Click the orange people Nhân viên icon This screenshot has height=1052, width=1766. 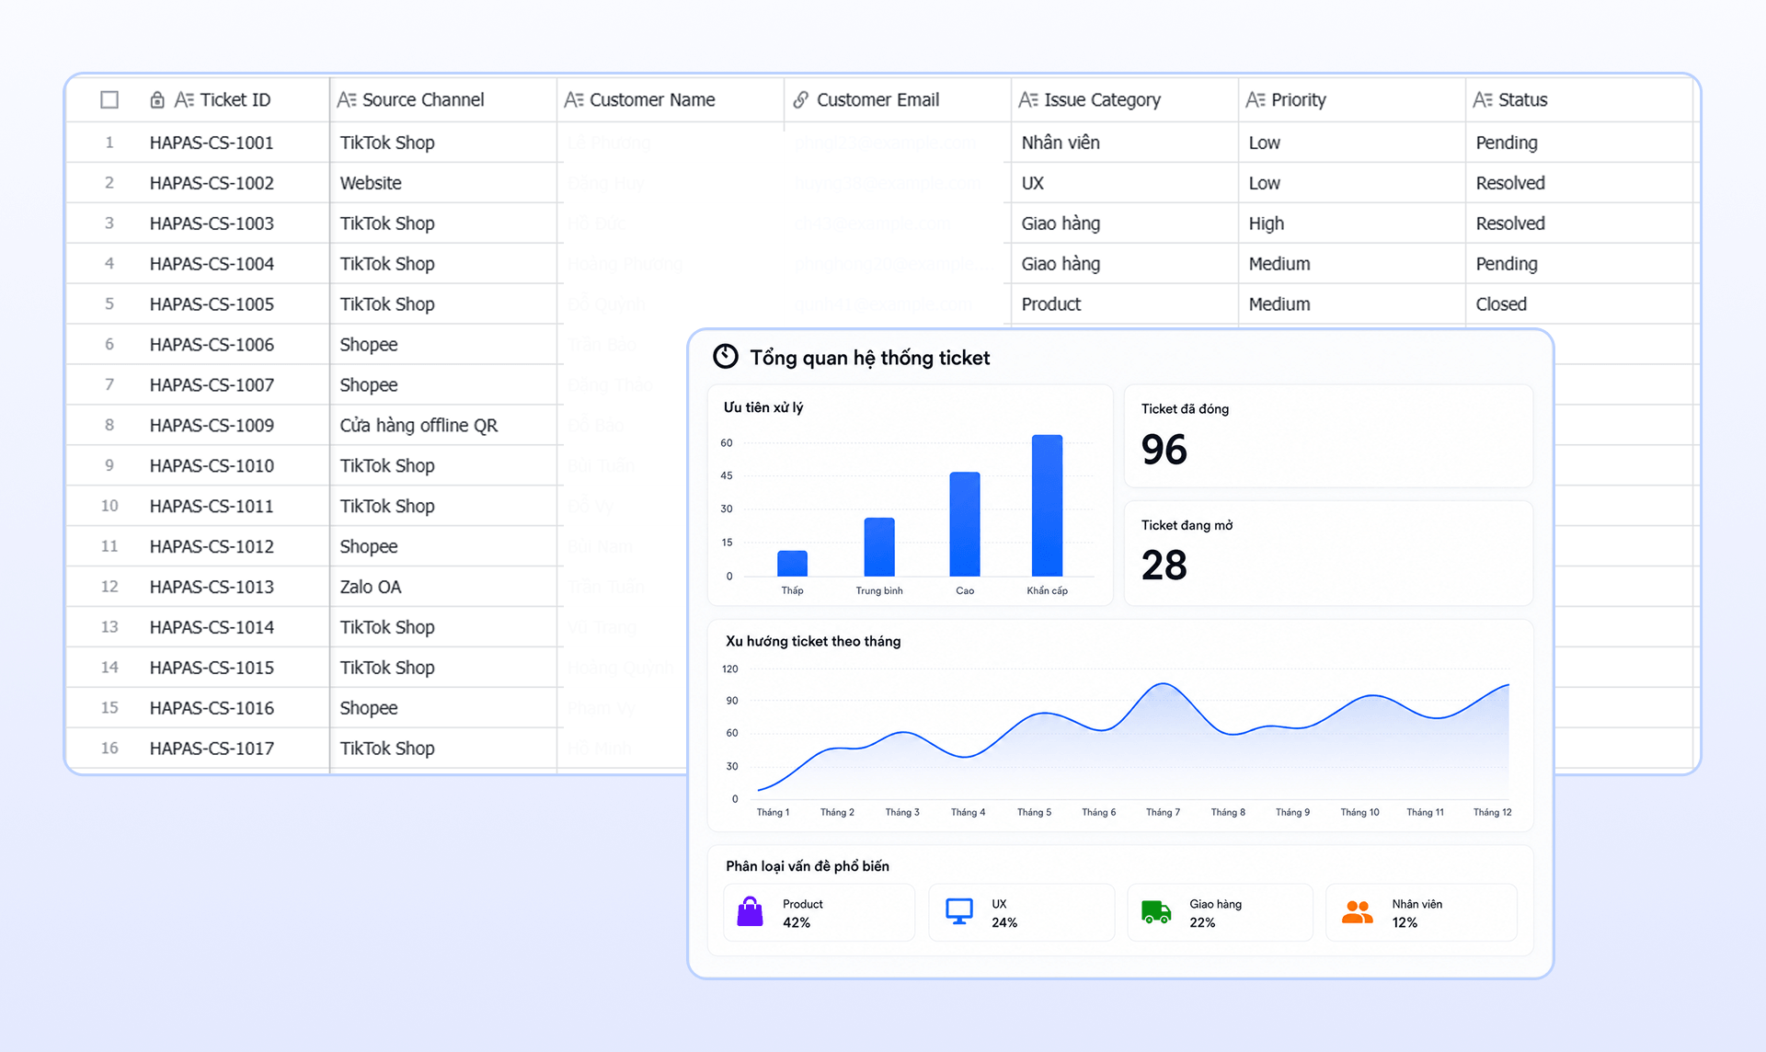click(x=1358, y=911)
